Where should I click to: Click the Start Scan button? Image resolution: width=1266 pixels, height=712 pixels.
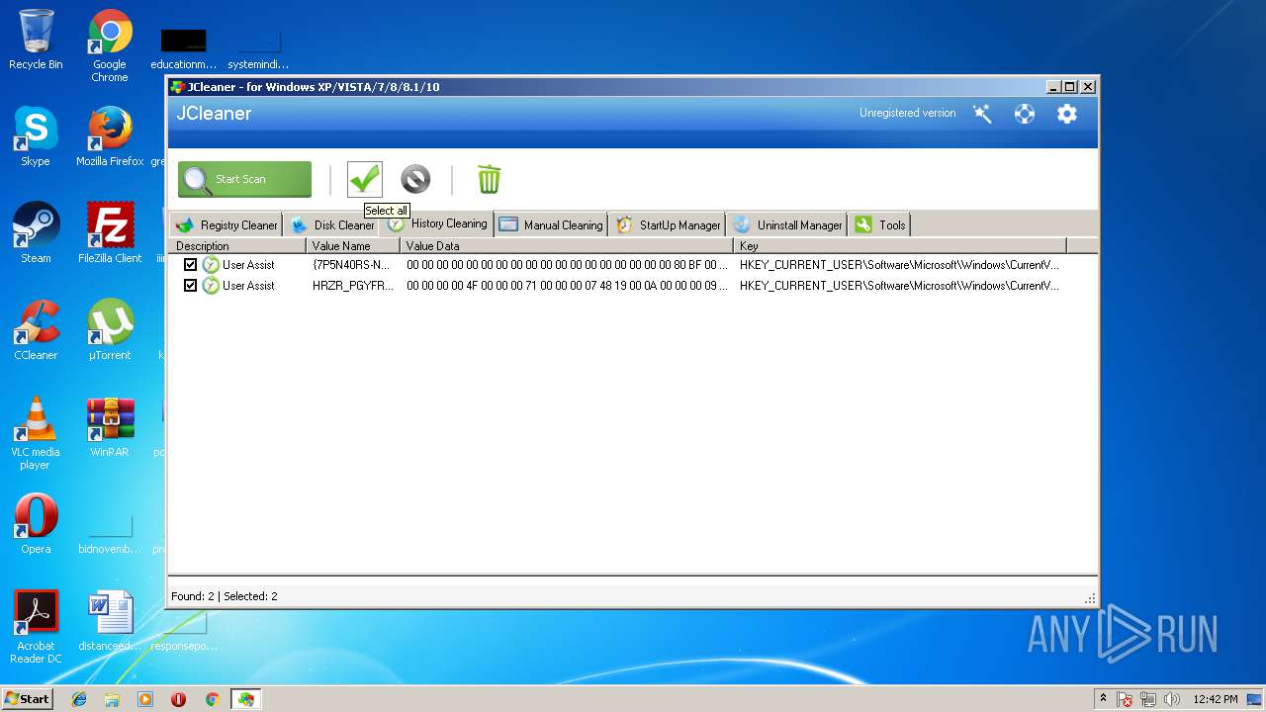[x=244, y=179]
